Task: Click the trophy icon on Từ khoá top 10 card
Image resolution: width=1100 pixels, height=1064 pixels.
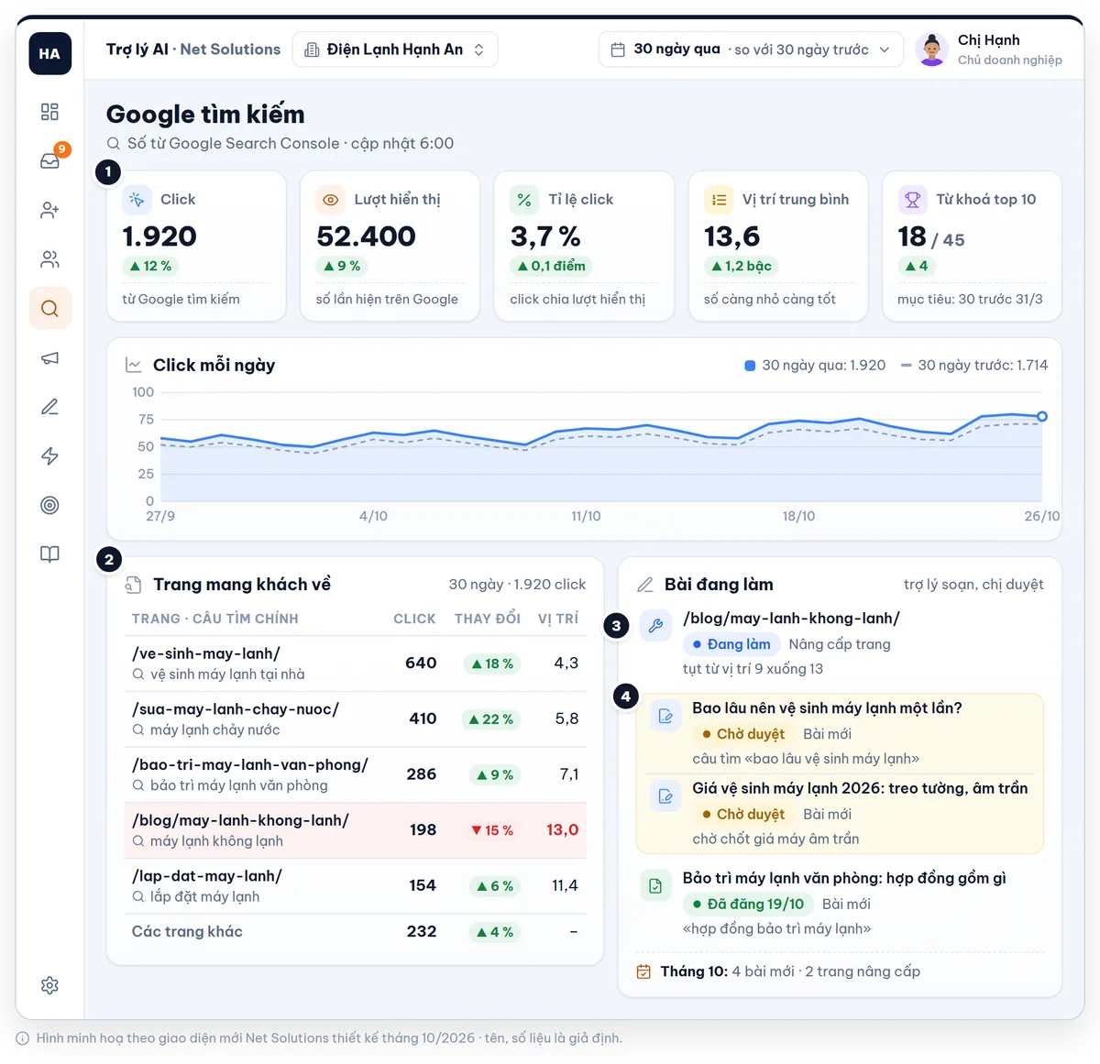Action: pyautogui.click(x=912, y=199)
